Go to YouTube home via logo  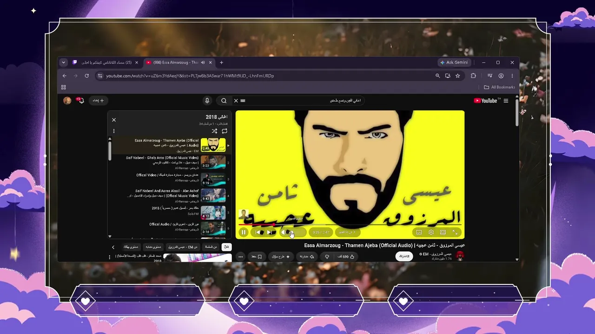tap(486, 101)
